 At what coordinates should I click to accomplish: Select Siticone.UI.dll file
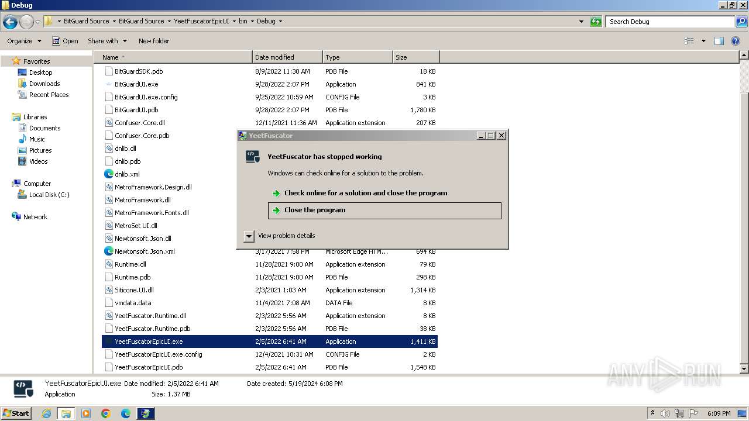270,290
